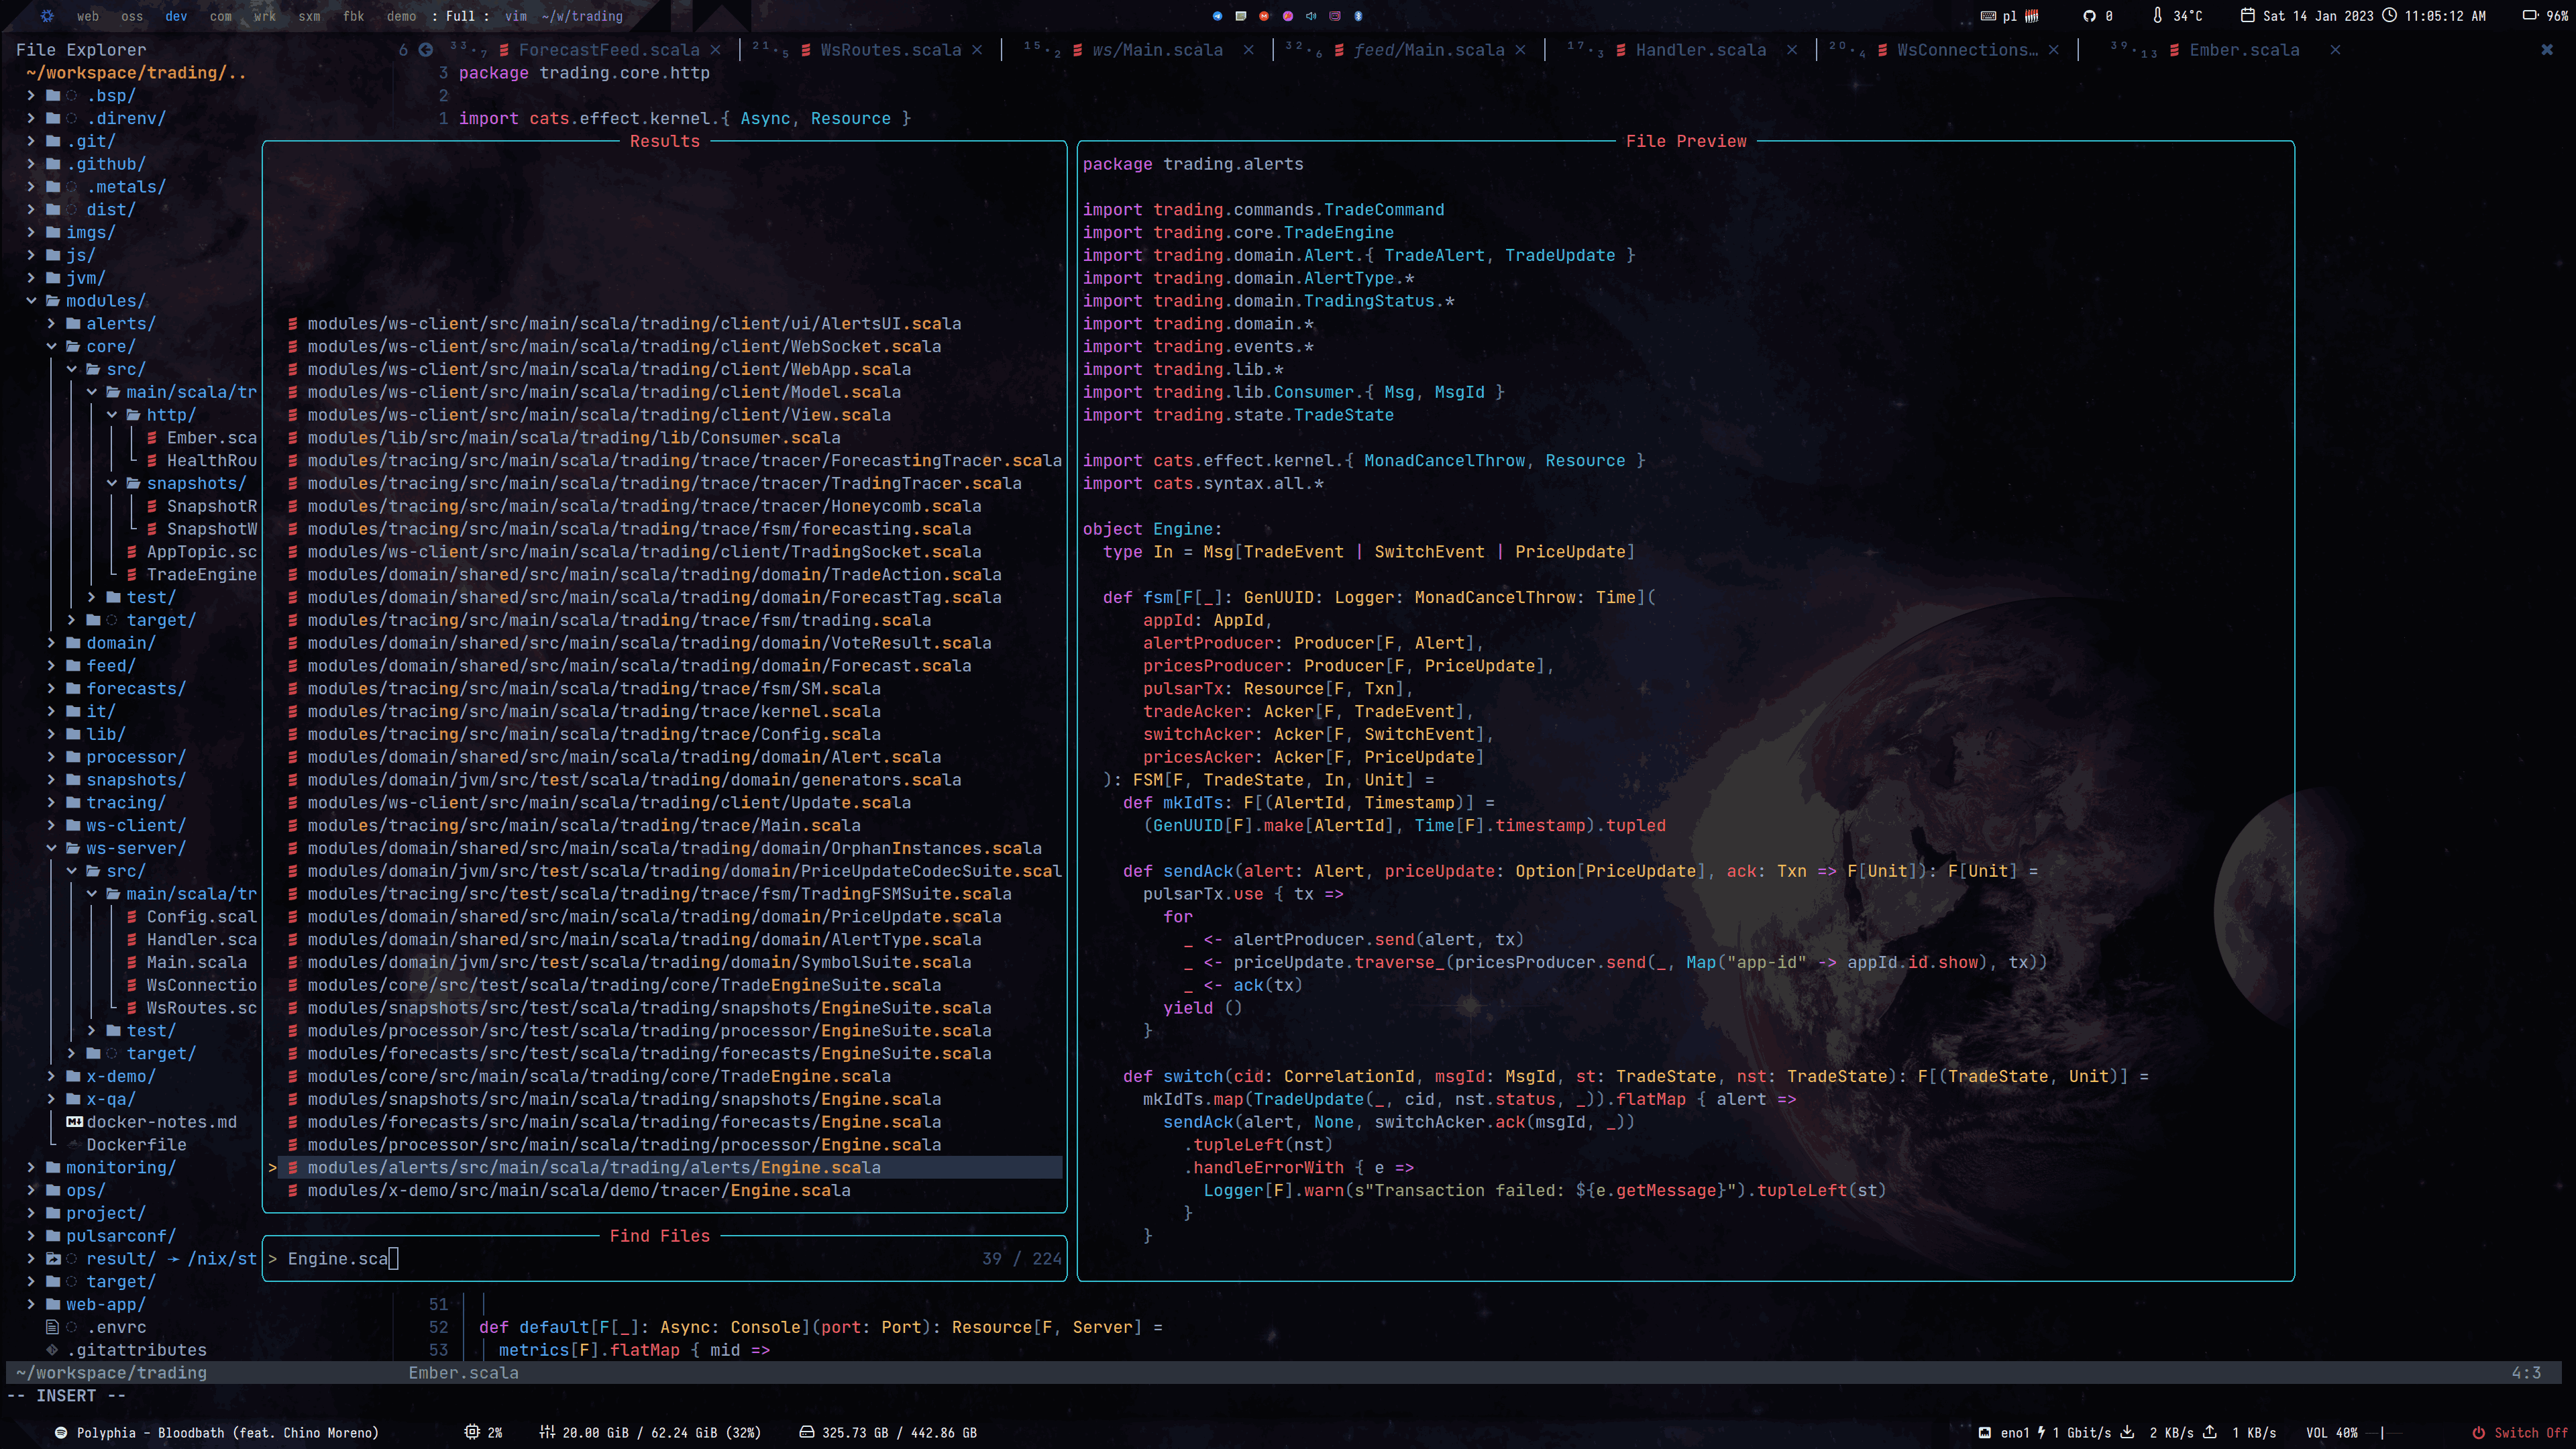The height and width of the screenshot is (1449, 2576).
Task: Switch to the dev workspace
Action: 176,16
